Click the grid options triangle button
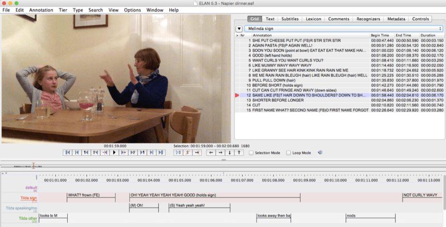This screenshot has width=446, height=227. (239, 28)
